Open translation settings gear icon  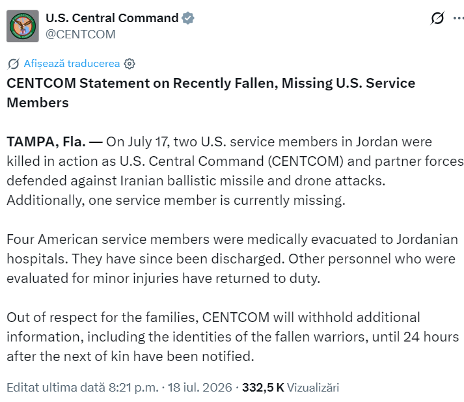[x=130, y=64]
